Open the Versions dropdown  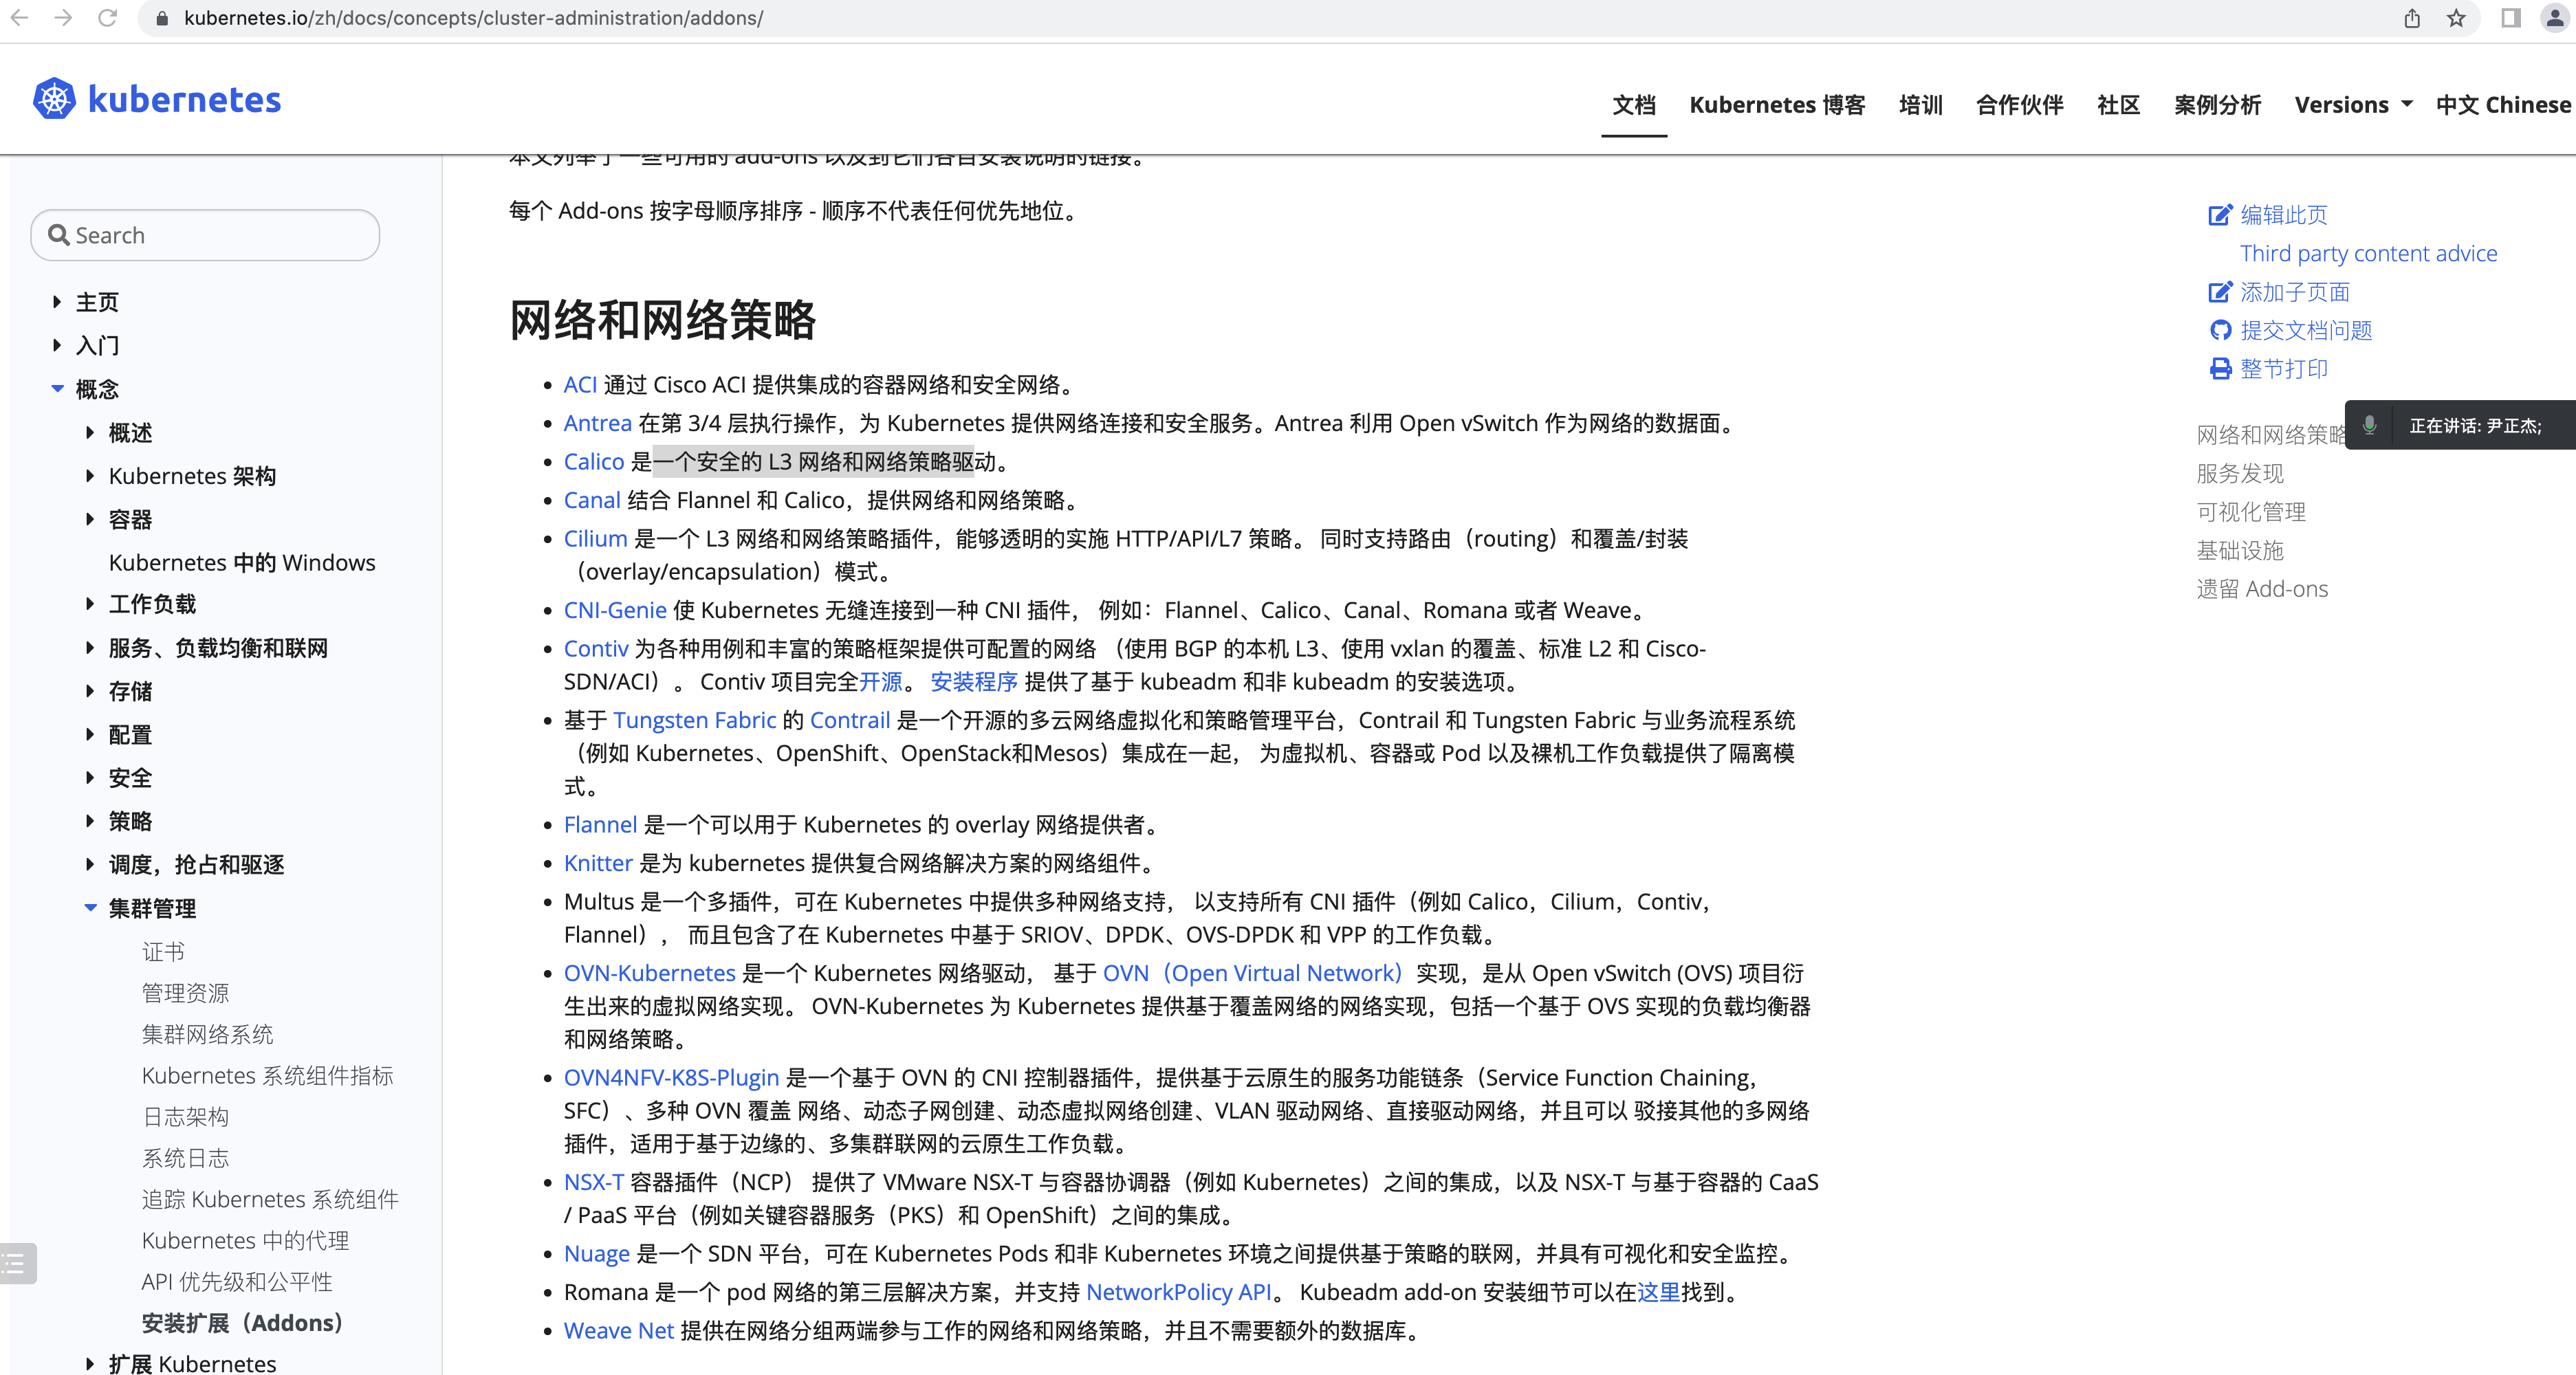pyautogui.click(x=2353, y=104)
